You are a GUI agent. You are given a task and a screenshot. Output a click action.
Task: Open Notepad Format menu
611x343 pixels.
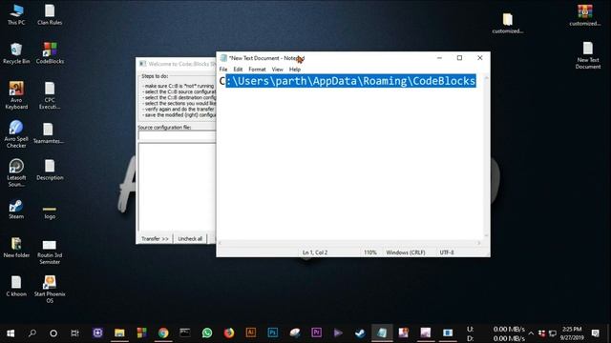click(x=257, y=70)
